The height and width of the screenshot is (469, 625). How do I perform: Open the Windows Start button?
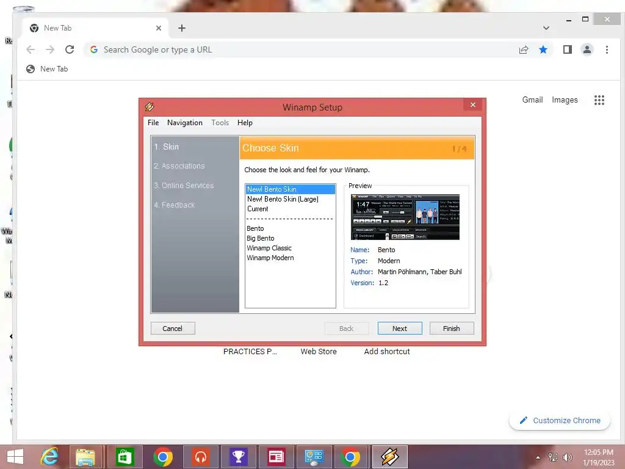click(15, 457)
